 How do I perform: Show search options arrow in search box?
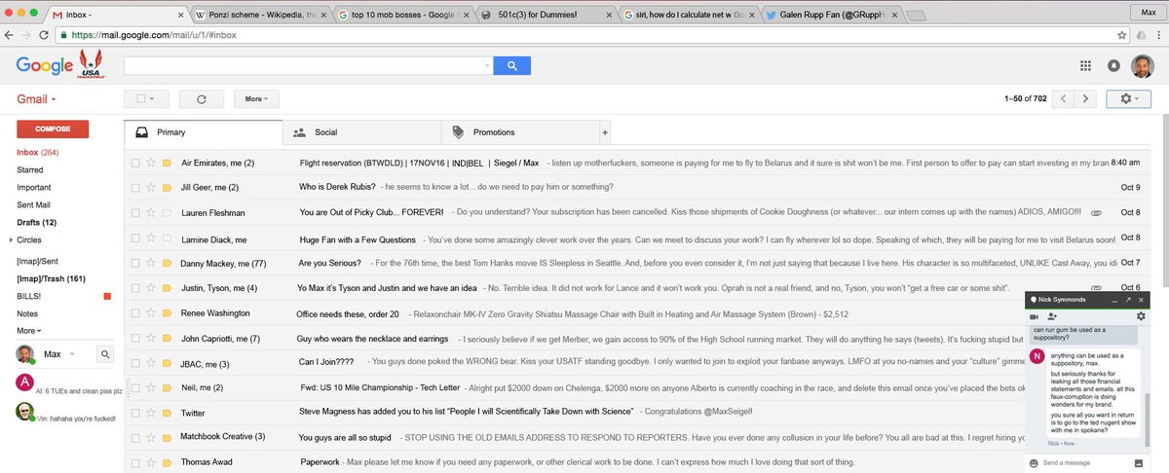coord(487,65)
